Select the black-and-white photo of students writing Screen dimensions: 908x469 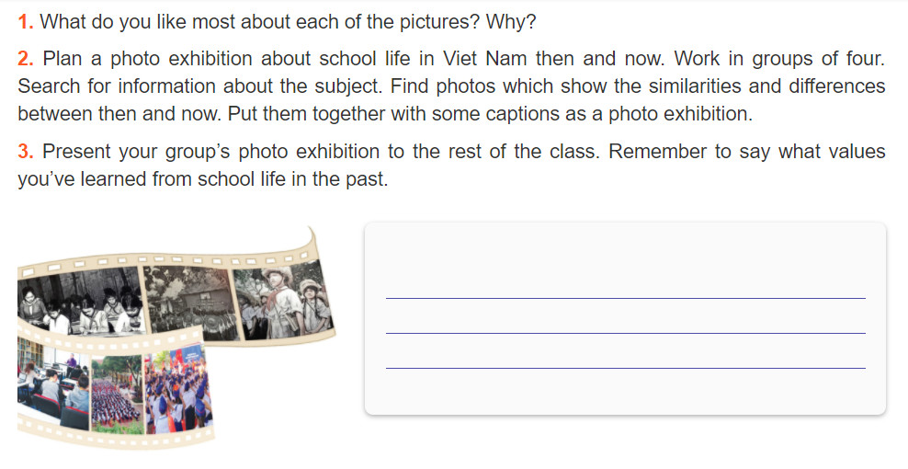[x=81, y=301]
